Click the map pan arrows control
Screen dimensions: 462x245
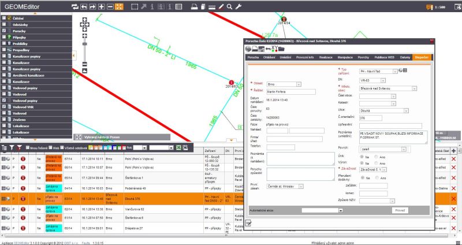[x=84, y=24]
